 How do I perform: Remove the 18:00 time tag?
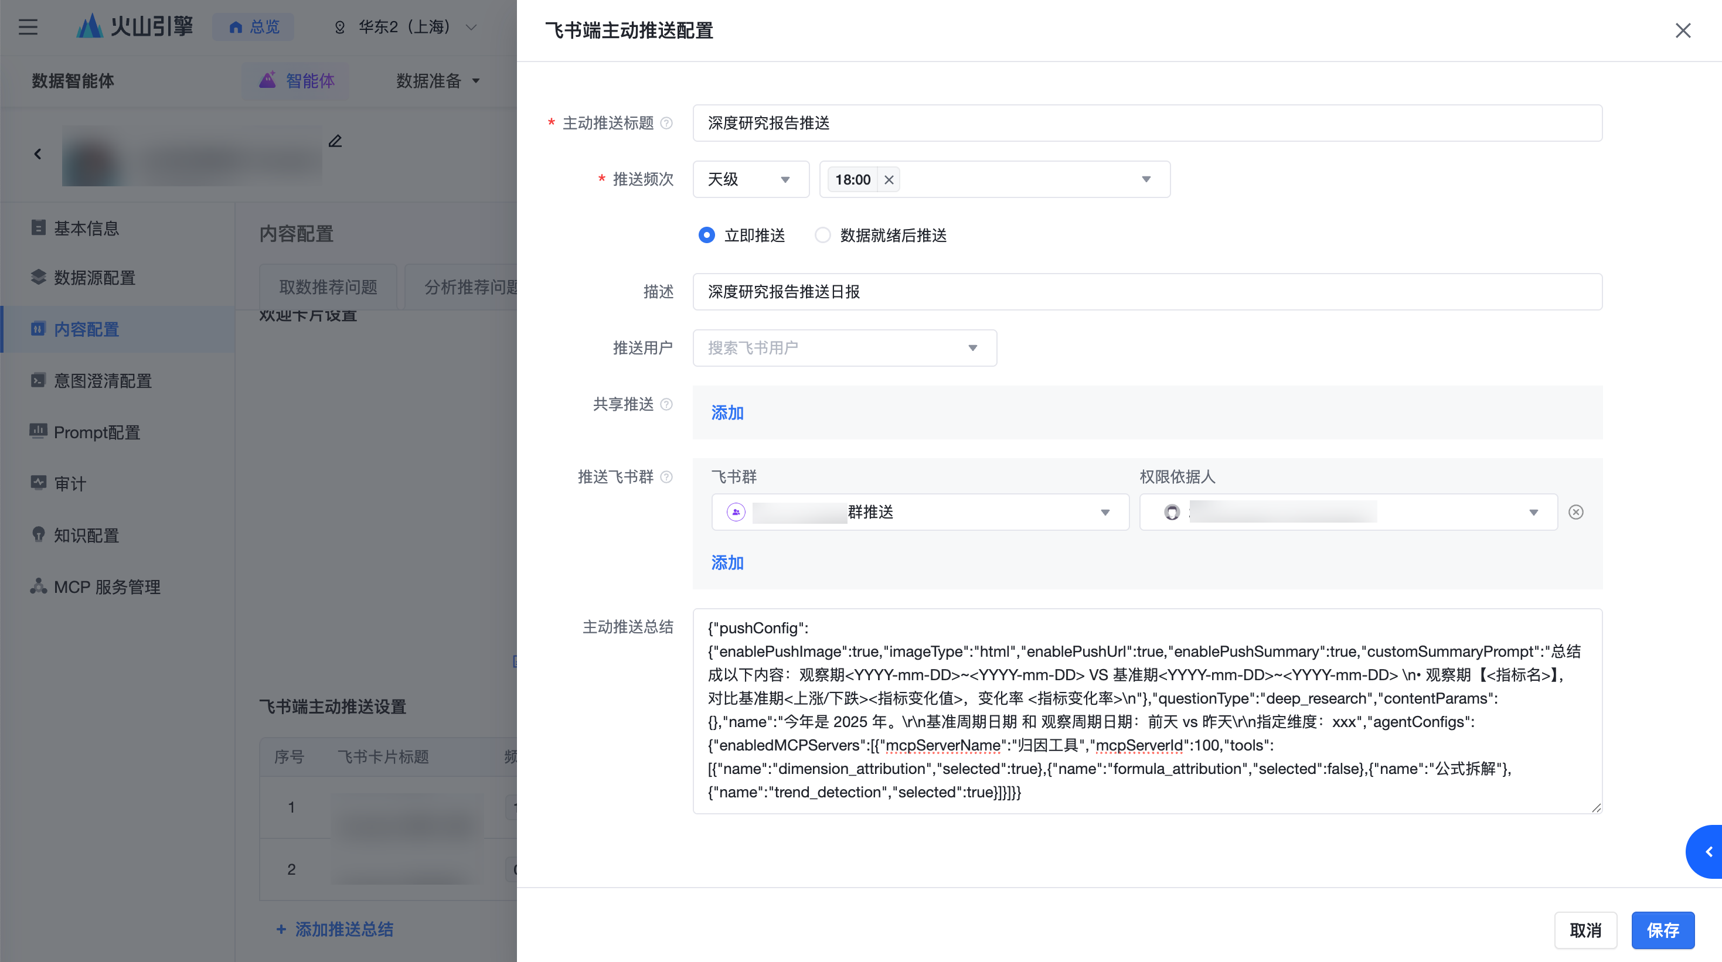pos(889,180)
